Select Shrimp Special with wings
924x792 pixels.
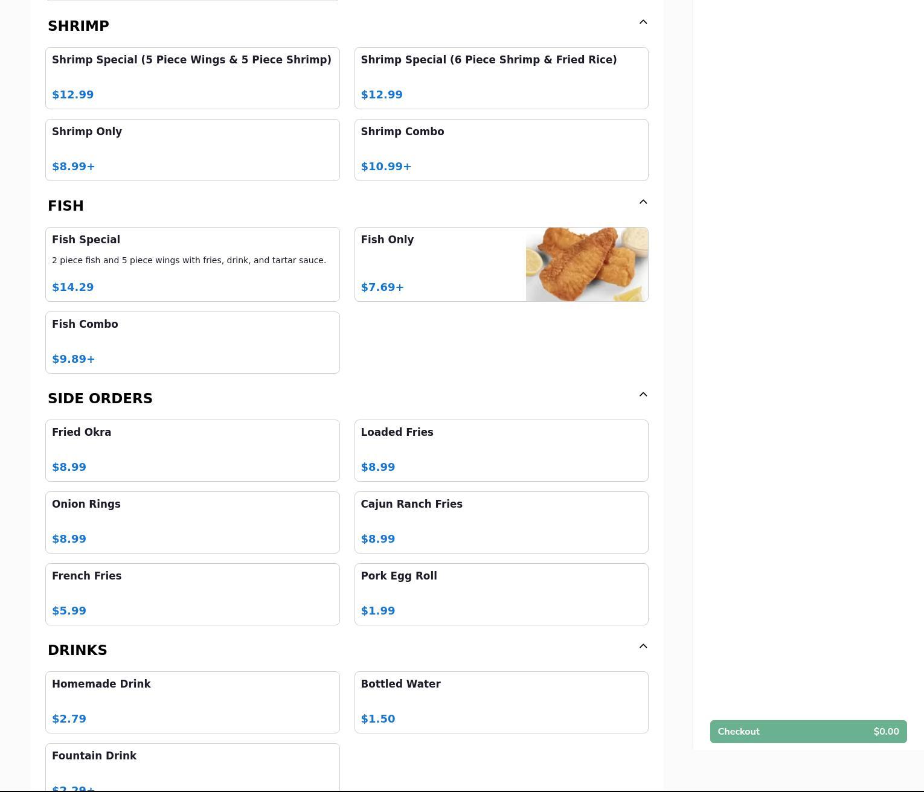pyautogui.click(x=192, y=78)
